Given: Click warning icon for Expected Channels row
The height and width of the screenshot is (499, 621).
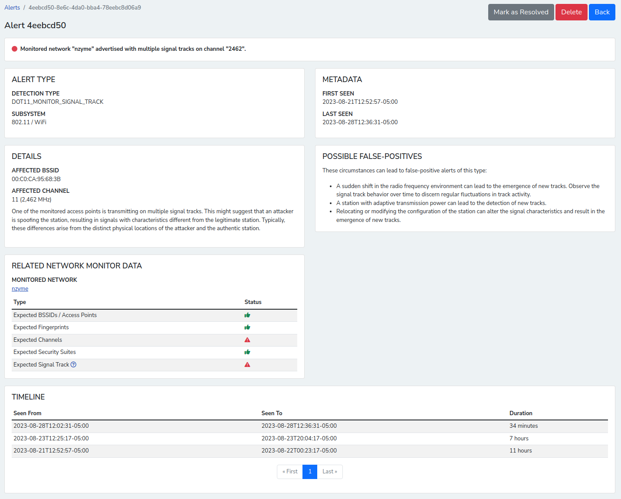Looking at the screenshot, I should [x=247, y=340].
